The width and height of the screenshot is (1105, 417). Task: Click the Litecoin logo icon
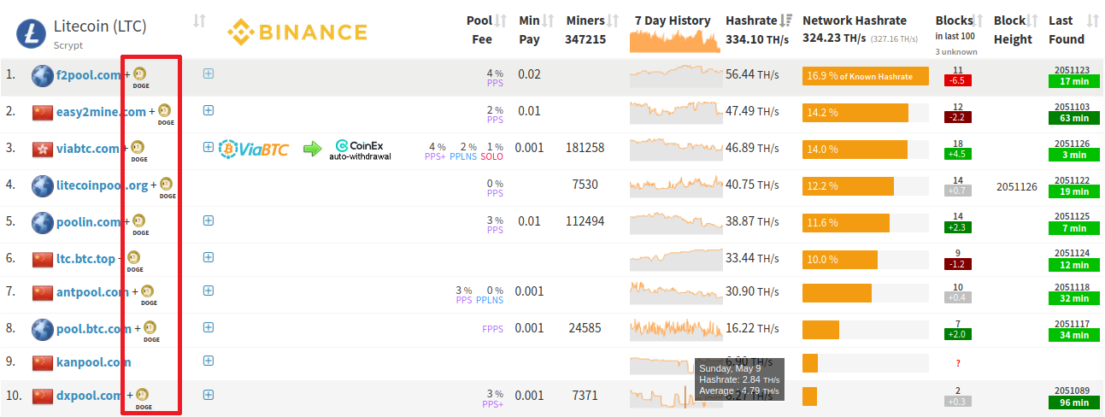coord(31,33)
